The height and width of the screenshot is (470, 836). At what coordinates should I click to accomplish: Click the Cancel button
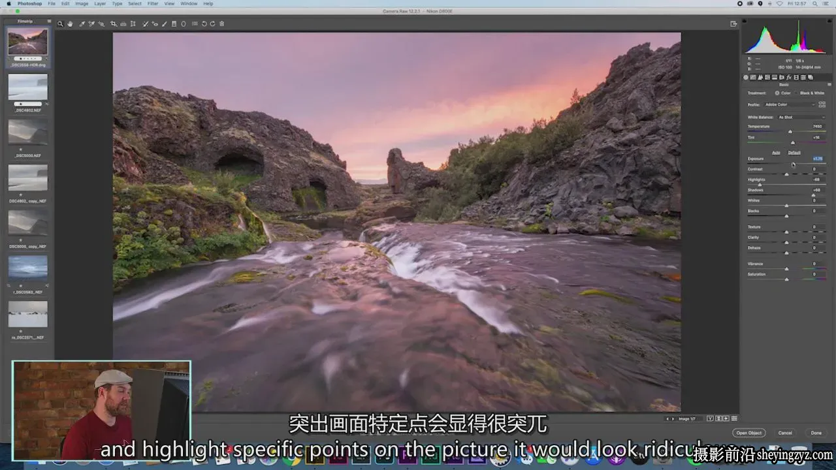click(785, 433)
